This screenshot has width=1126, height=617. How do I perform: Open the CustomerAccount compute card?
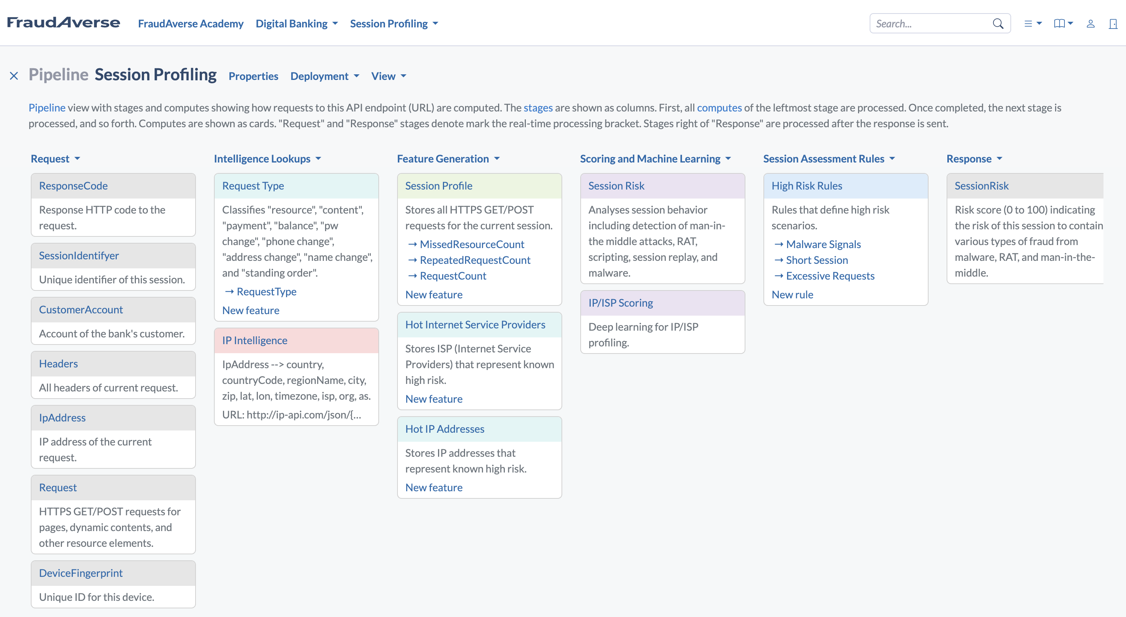81,309
